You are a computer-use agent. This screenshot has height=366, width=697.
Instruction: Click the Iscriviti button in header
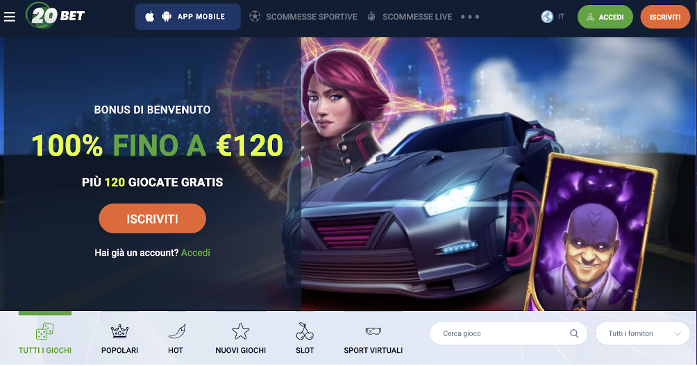(665, 17)
